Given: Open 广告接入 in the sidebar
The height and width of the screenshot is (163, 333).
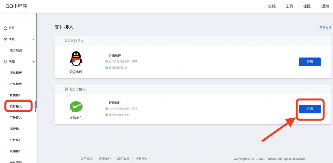Looking at the screenshot, I should 16,118.
